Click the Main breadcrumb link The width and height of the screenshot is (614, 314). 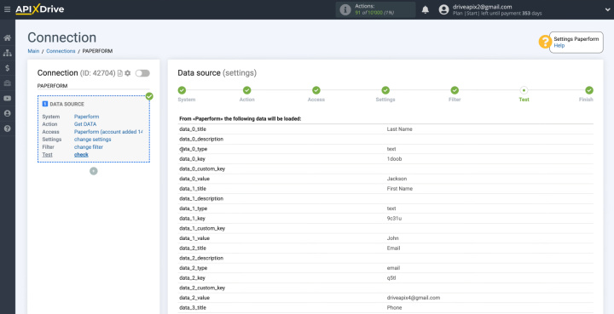pyautogui.click(x=33, y=51)
